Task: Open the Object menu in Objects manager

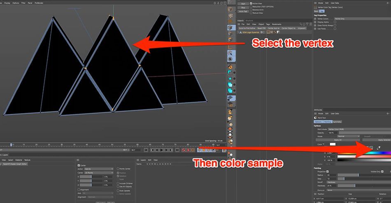Action: 261,24
